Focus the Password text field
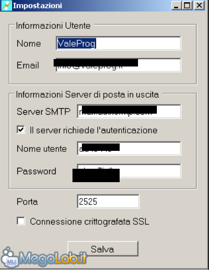 click(129, 171)
